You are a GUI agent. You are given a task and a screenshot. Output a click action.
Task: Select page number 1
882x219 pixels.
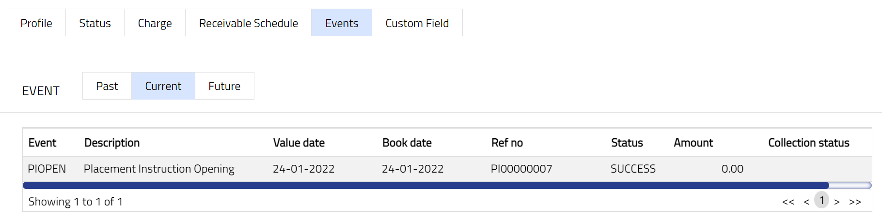[821, 200]
